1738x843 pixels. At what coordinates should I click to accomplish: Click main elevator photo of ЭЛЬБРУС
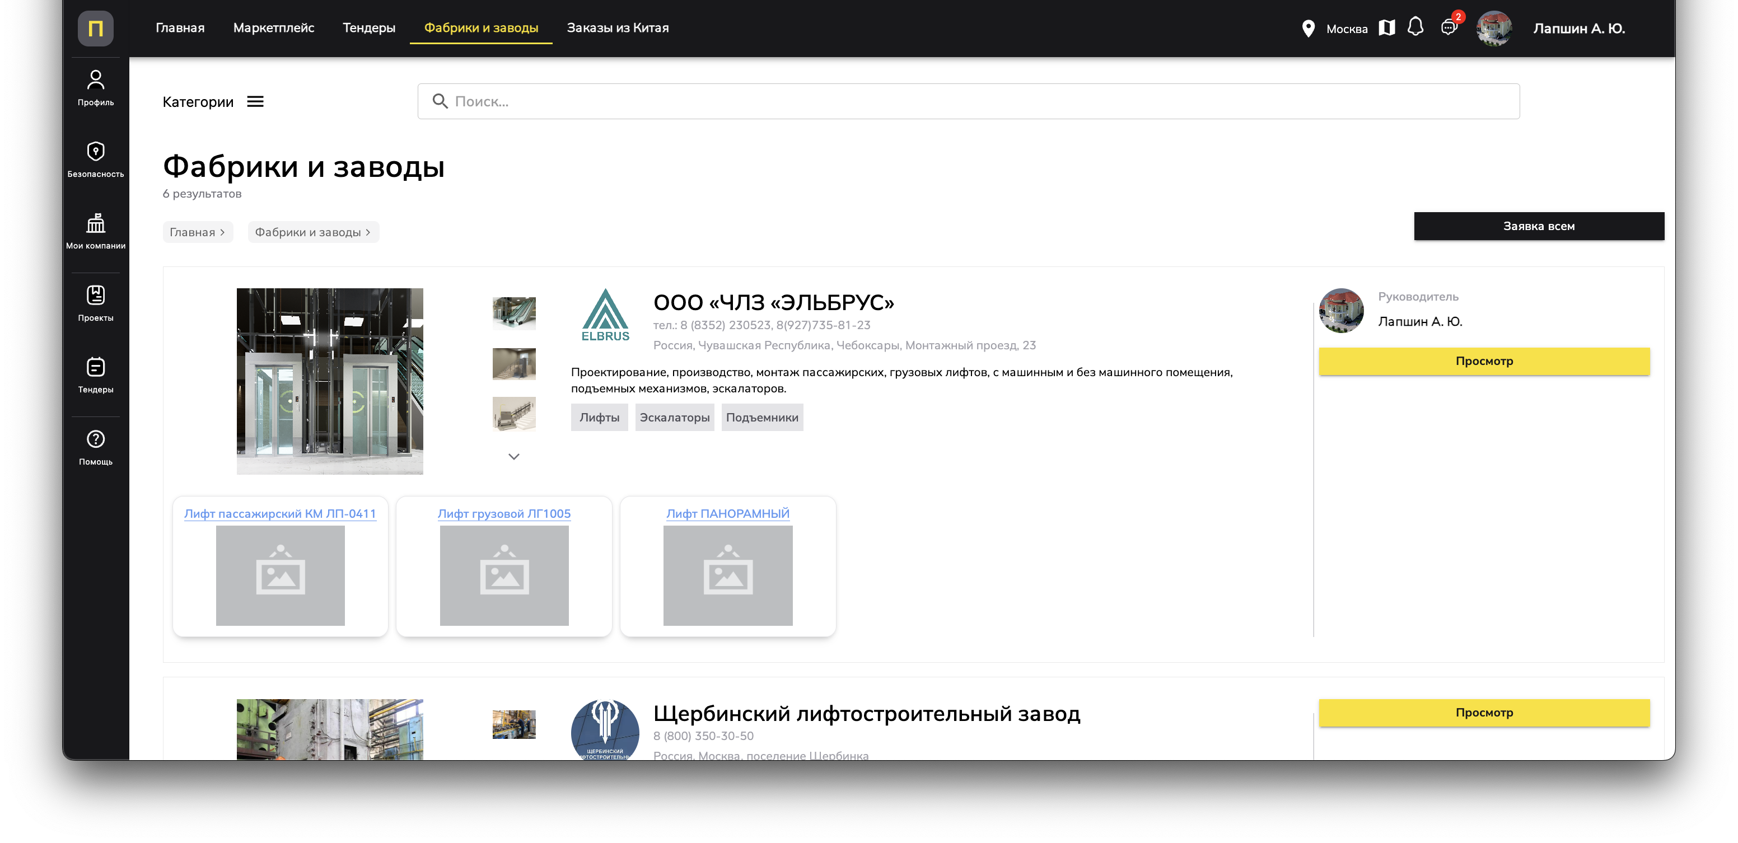(x=330, y=382)
